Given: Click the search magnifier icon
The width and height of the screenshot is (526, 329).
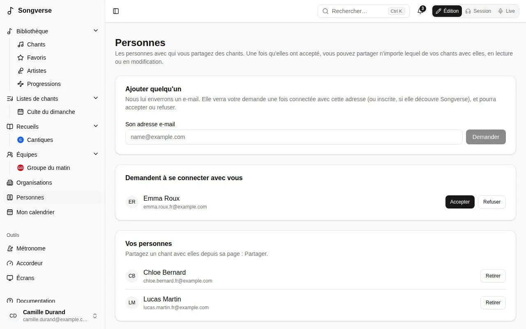Looking at the screenshot, I should [x=325, y=11].
